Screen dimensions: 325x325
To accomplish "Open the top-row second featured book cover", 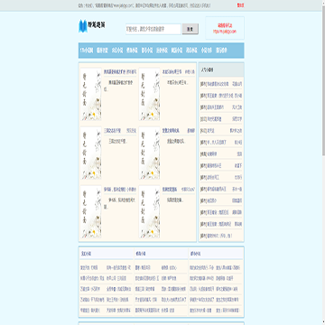I will pos(150,94).
